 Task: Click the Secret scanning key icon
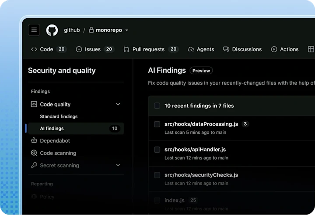[34, 165]
